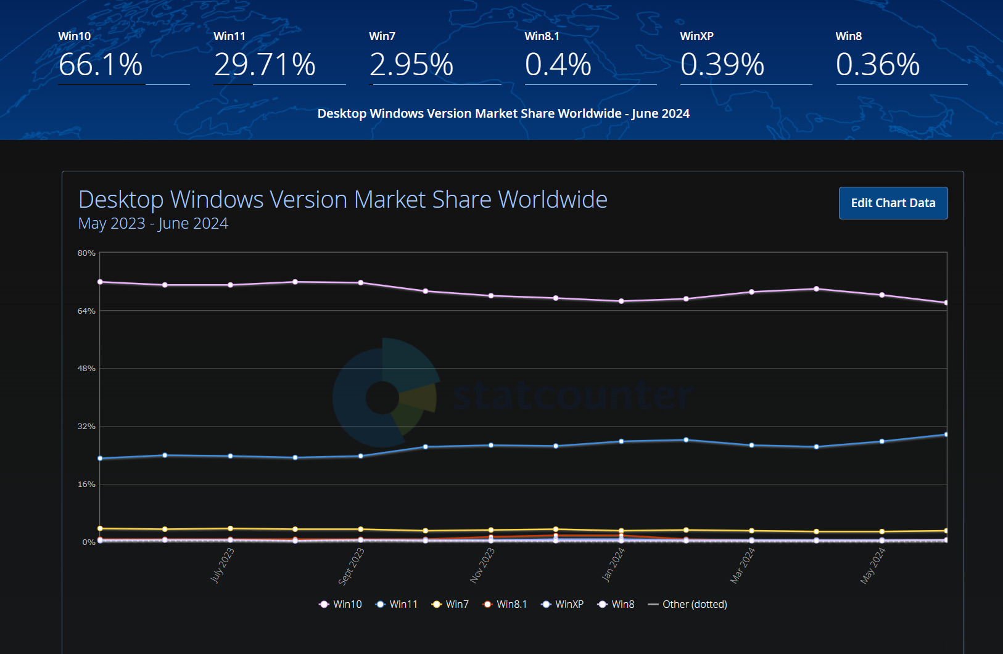This screenshot has width=1003, height=654.
Task: Select the Win10 66.1% stat at top
Action: pyautogui.click(x=101, y=64)
